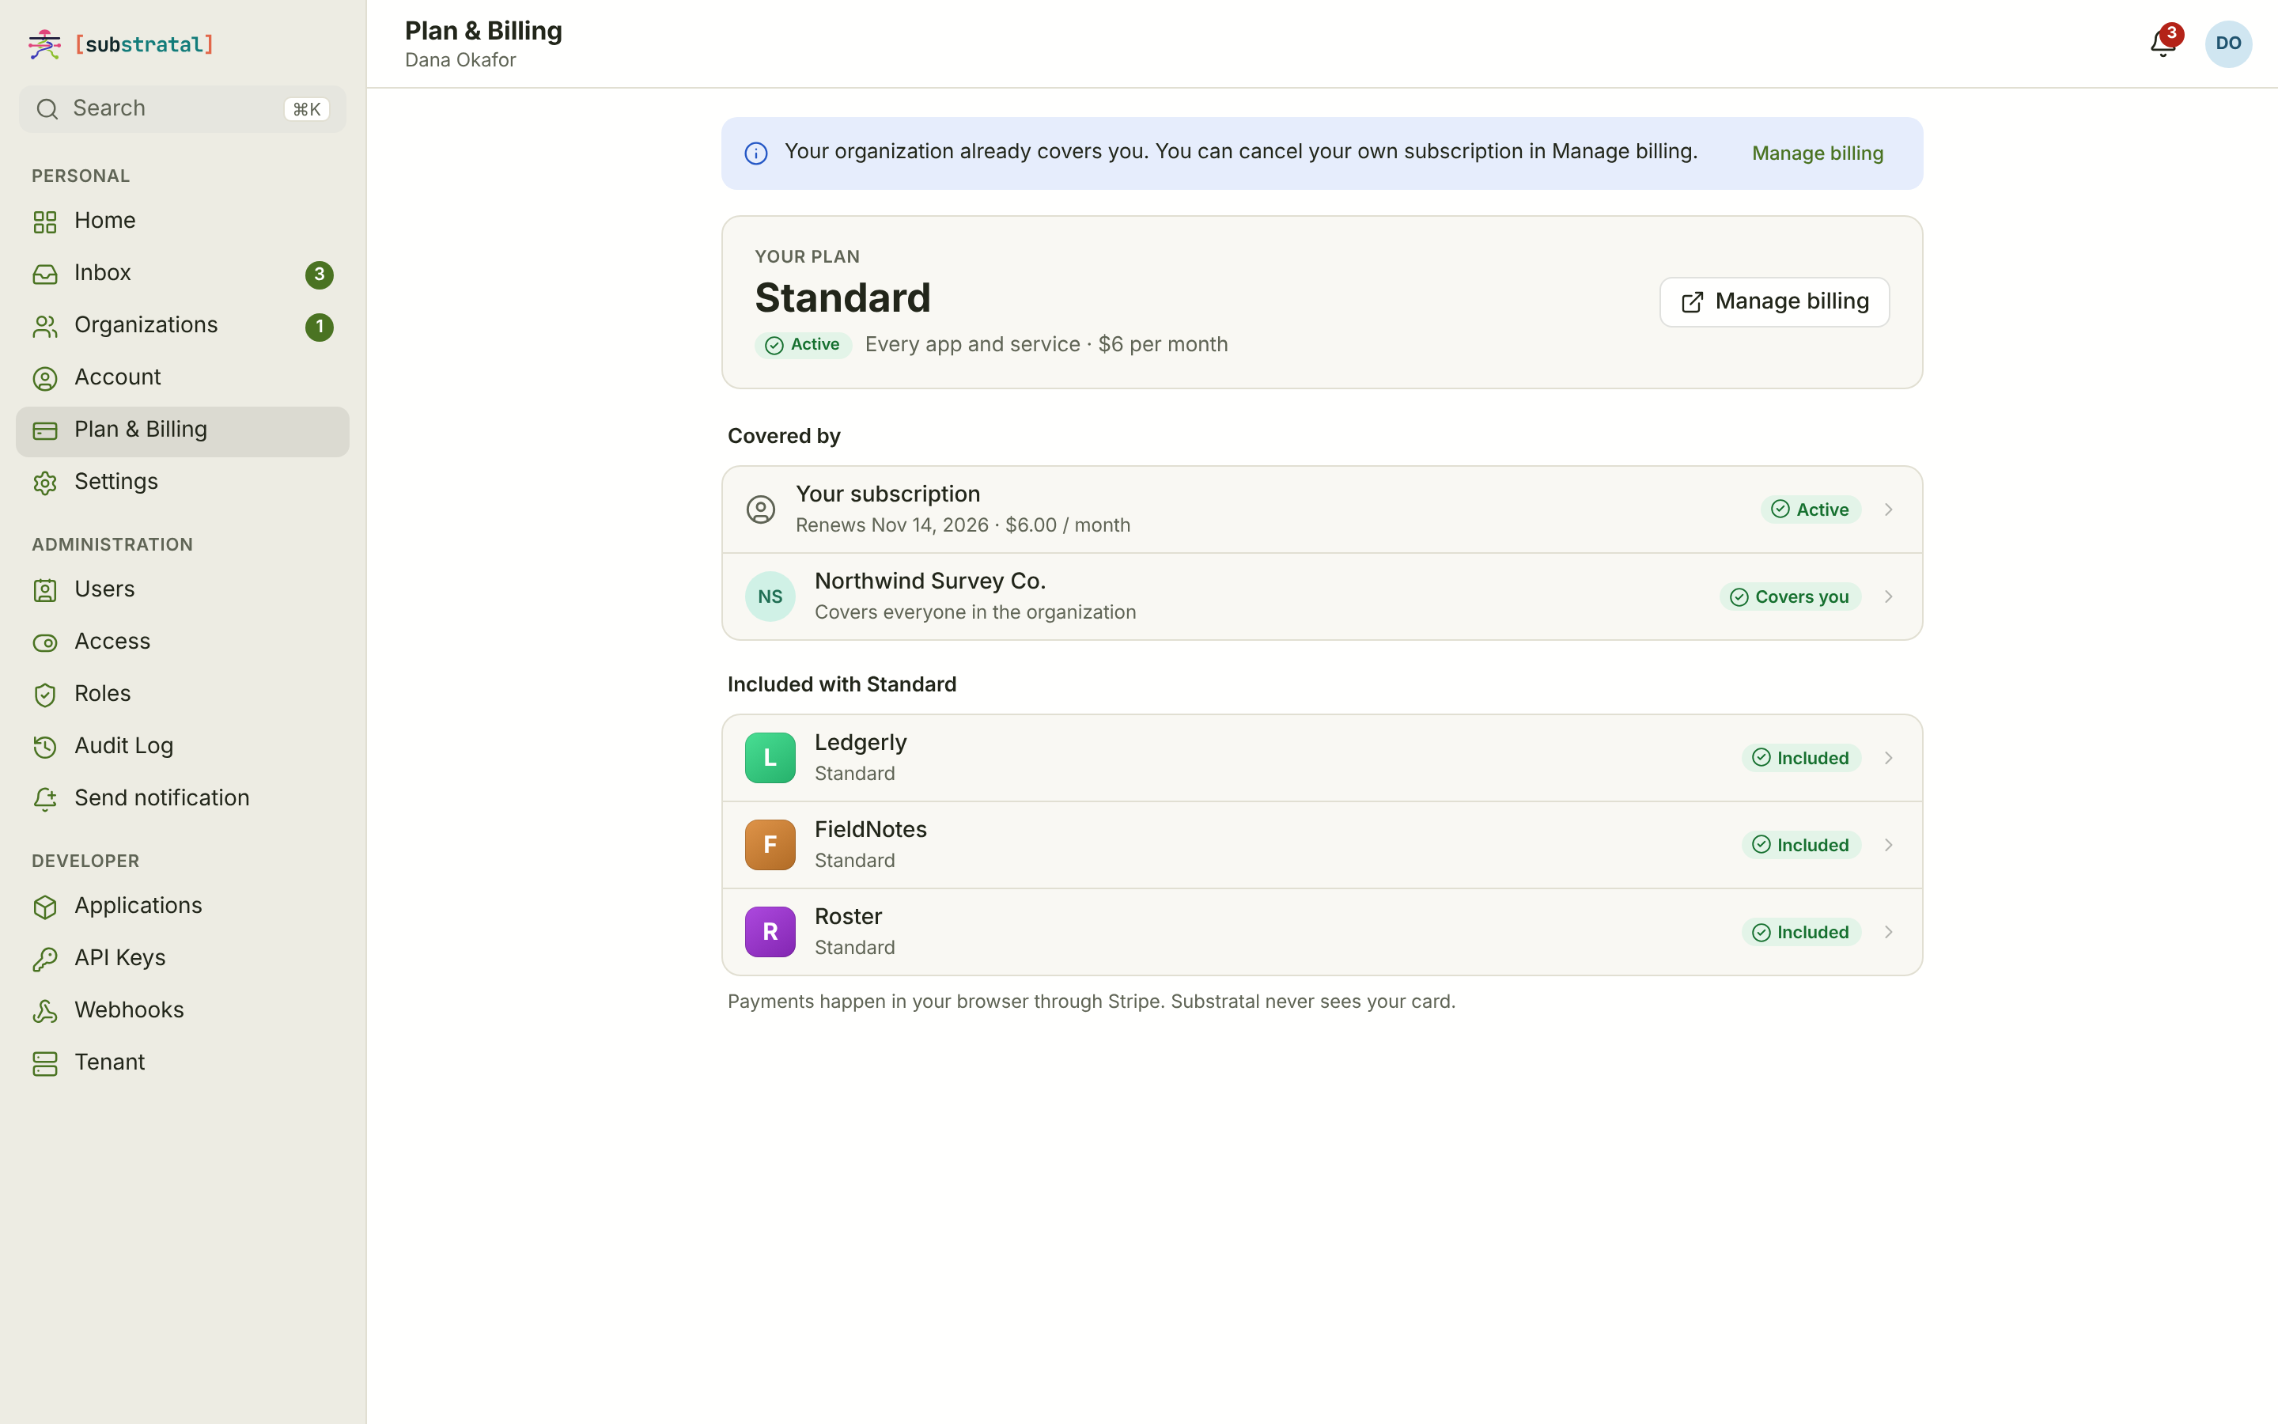Click the Roster app icon
This screenshot has width=2278, height=1424.
(x=770, y=931)
